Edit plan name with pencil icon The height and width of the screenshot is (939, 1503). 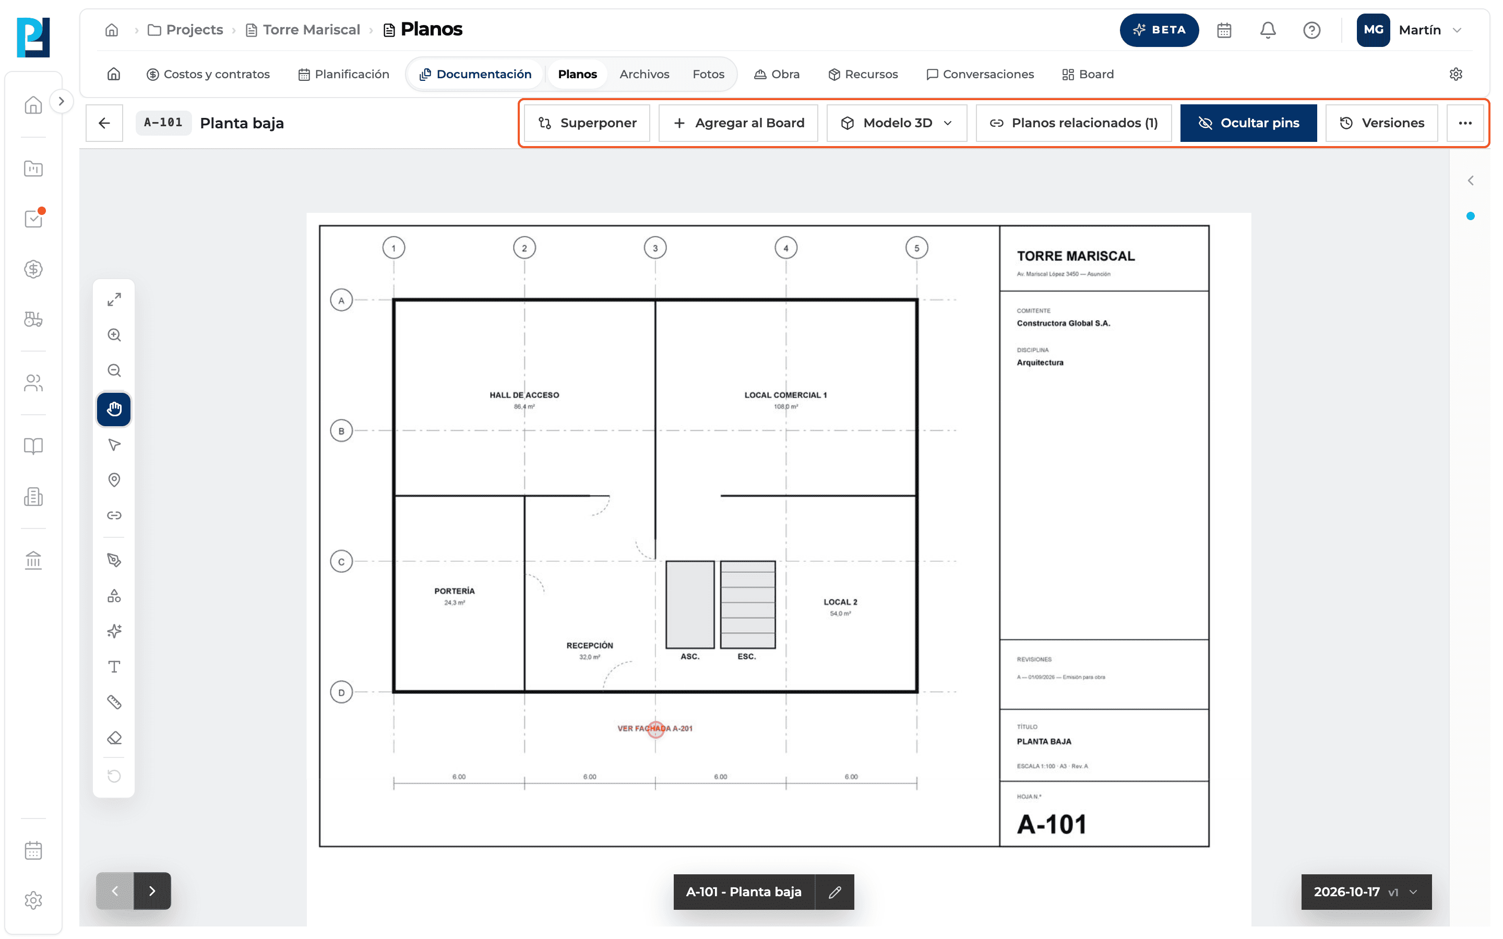834,892
